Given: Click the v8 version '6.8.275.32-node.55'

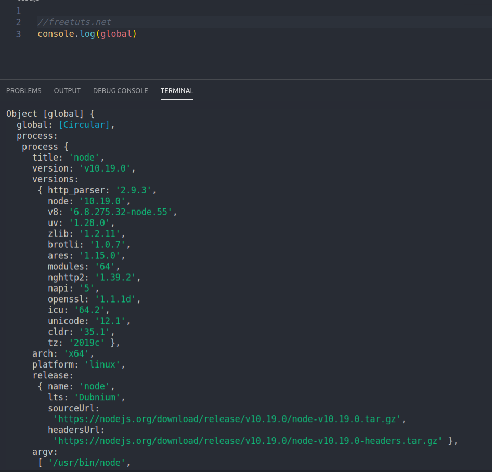Looking at the screenshot, I should 120,212.
